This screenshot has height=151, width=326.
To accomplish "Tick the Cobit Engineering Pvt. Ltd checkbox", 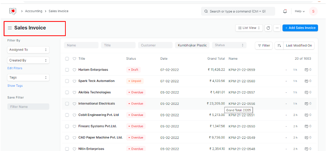I will point(67,115).
